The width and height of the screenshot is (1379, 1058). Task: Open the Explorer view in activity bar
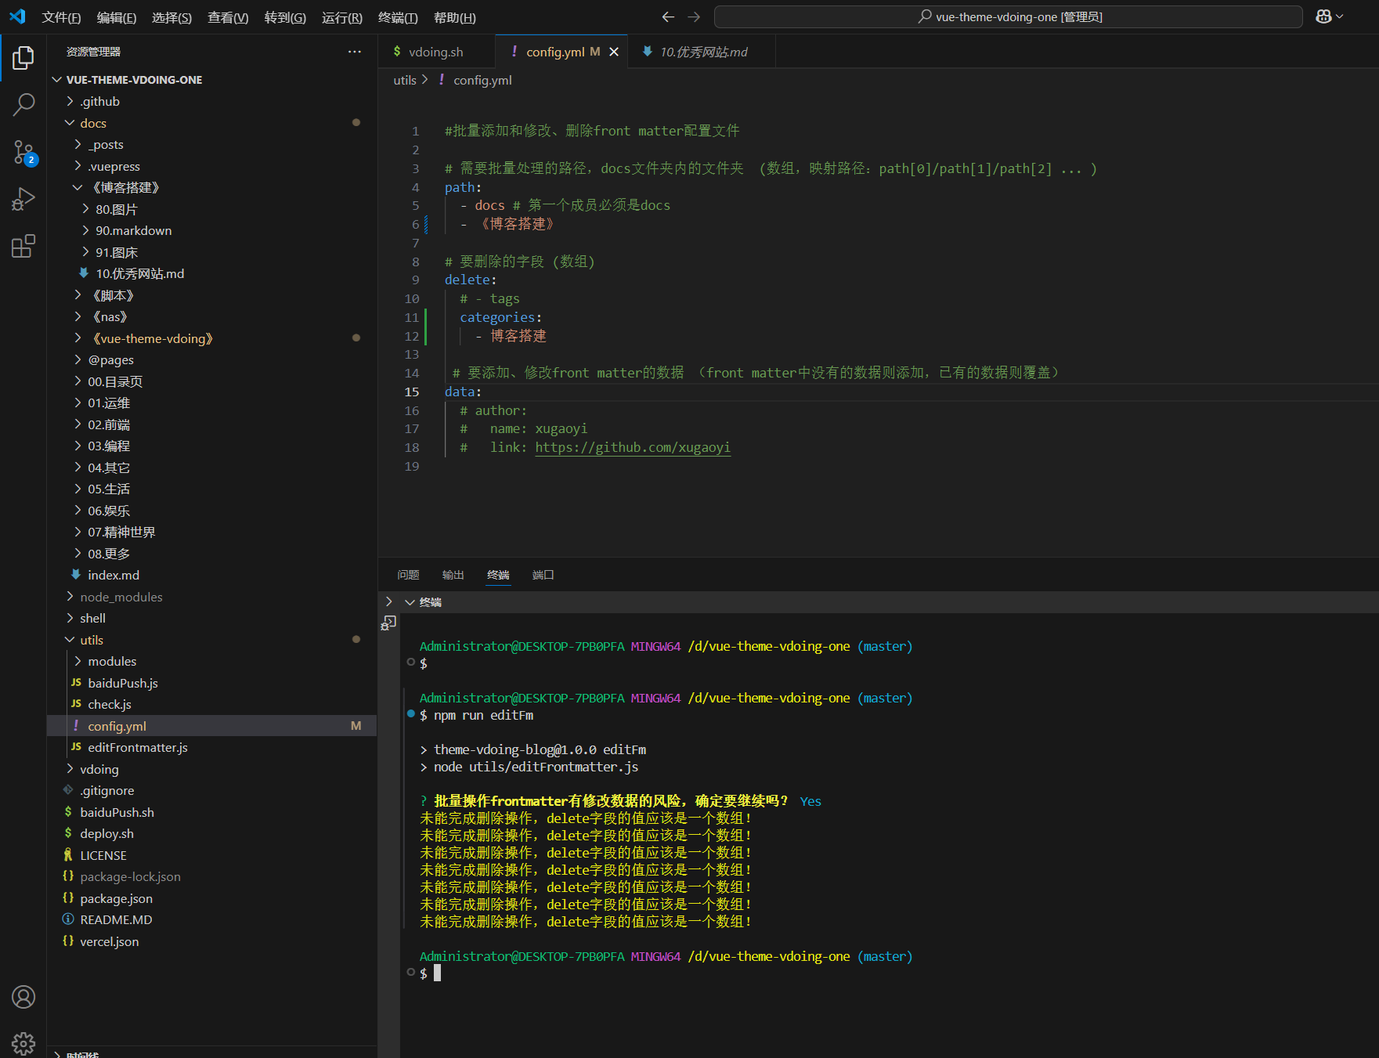click(x=23, y=58)
